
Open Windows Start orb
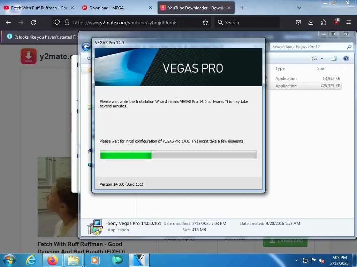[x=9, y=260]
